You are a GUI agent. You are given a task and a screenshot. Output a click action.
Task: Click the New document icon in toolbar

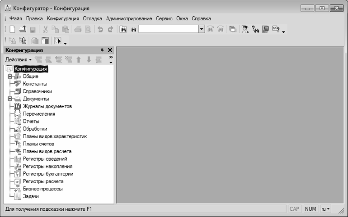(12, 29)
